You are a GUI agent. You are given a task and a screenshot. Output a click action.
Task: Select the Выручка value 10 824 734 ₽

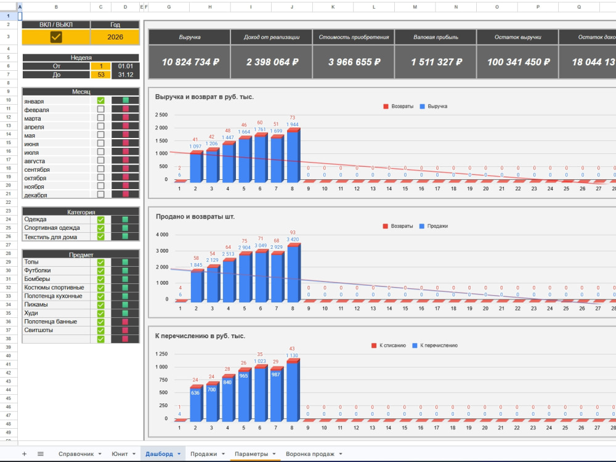[190, 62]
